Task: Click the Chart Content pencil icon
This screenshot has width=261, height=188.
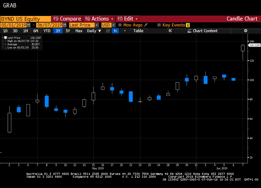Action: [189, 31]
